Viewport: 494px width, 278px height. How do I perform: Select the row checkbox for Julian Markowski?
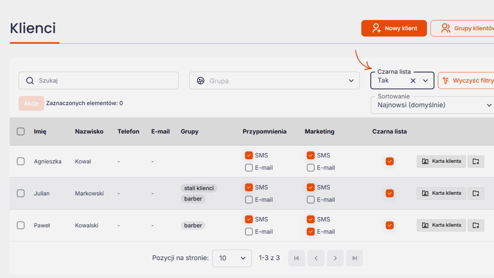click(x=21, y=193)
